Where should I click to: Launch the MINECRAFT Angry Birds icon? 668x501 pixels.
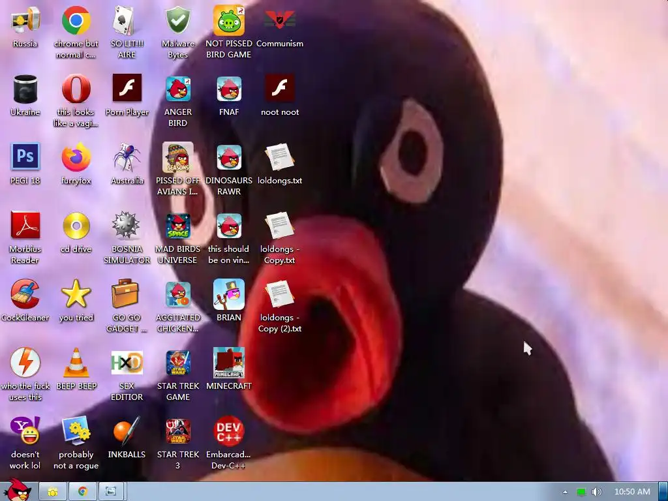click(229, 362)
